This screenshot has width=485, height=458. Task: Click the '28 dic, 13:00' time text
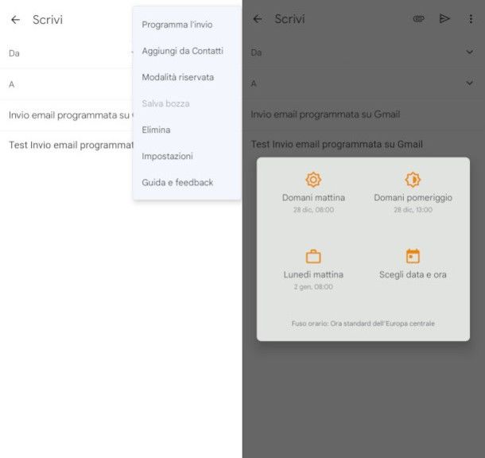click(x=413, y=210)
